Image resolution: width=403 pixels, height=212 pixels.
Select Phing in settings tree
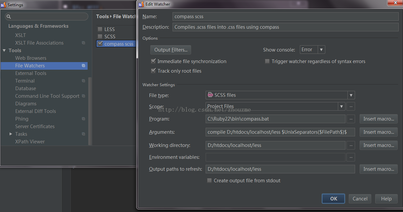click(22, 119)
